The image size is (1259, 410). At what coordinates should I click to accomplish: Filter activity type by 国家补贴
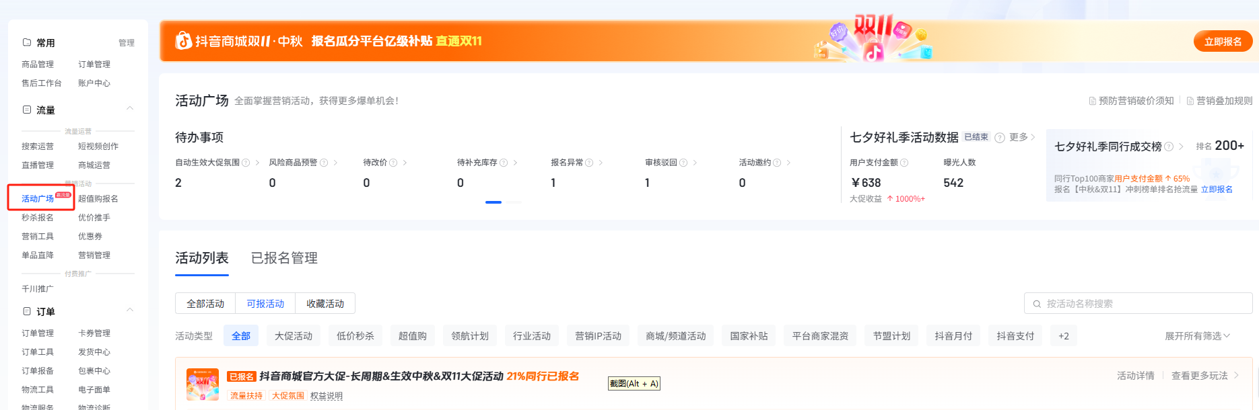[x=749, y=336]
